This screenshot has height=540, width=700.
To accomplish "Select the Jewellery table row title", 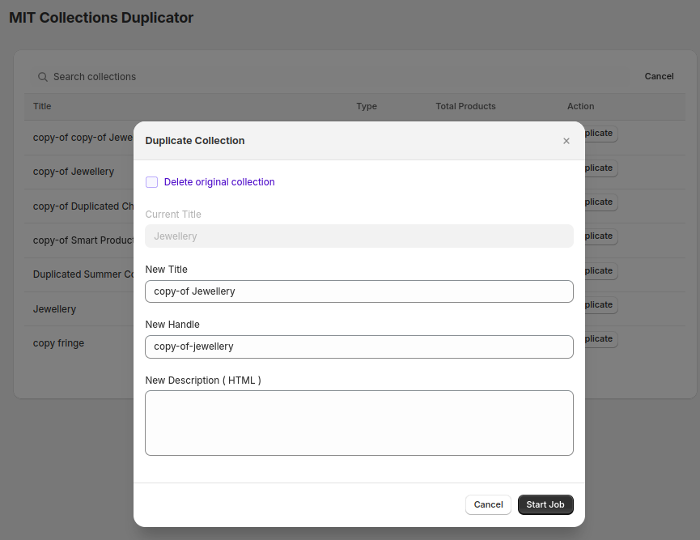I will pyautogui.click(x=54, y=309).
